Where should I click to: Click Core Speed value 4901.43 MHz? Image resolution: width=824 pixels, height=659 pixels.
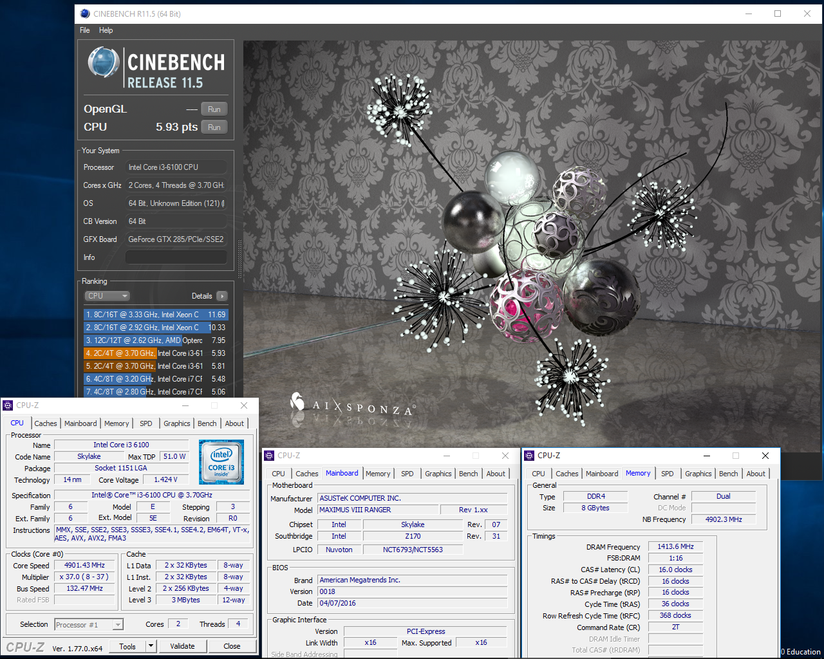84,565
